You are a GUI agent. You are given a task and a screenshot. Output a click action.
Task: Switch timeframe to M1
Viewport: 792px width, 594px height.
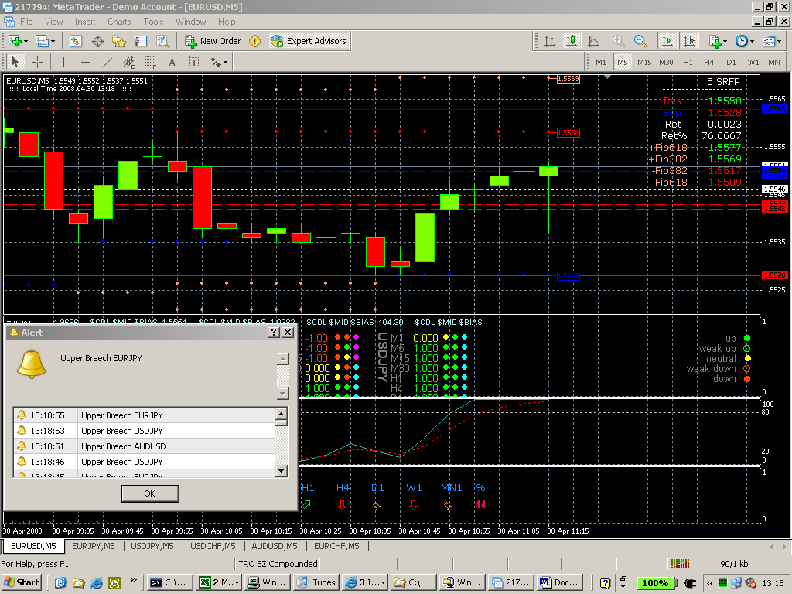(x=600, y=62)
